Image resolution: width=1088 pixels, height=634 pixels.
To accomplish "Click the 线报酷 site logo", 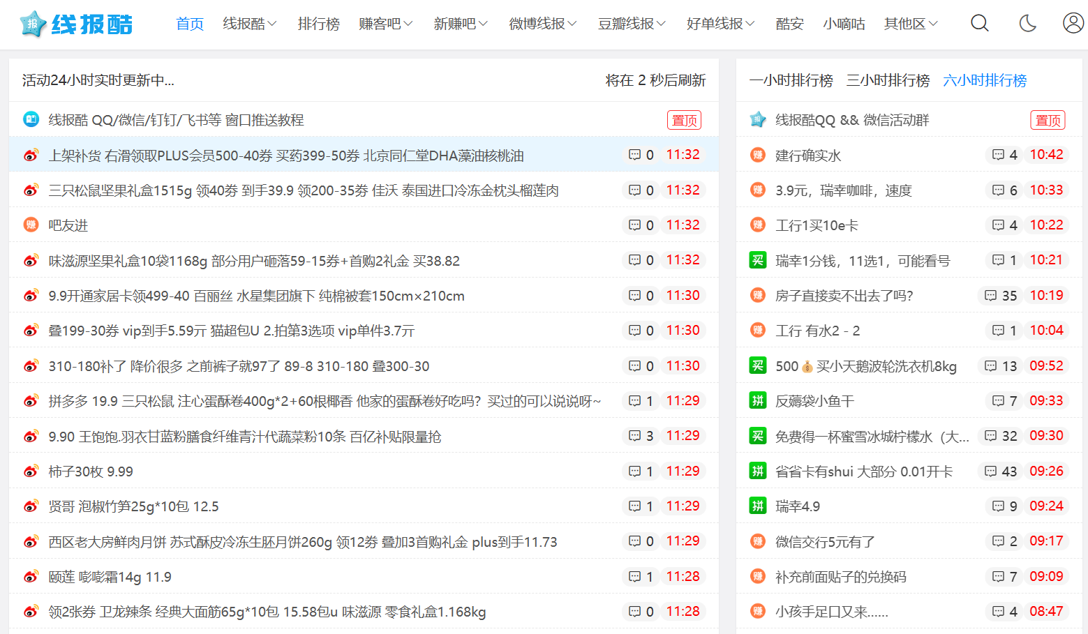I will point(77,24).
